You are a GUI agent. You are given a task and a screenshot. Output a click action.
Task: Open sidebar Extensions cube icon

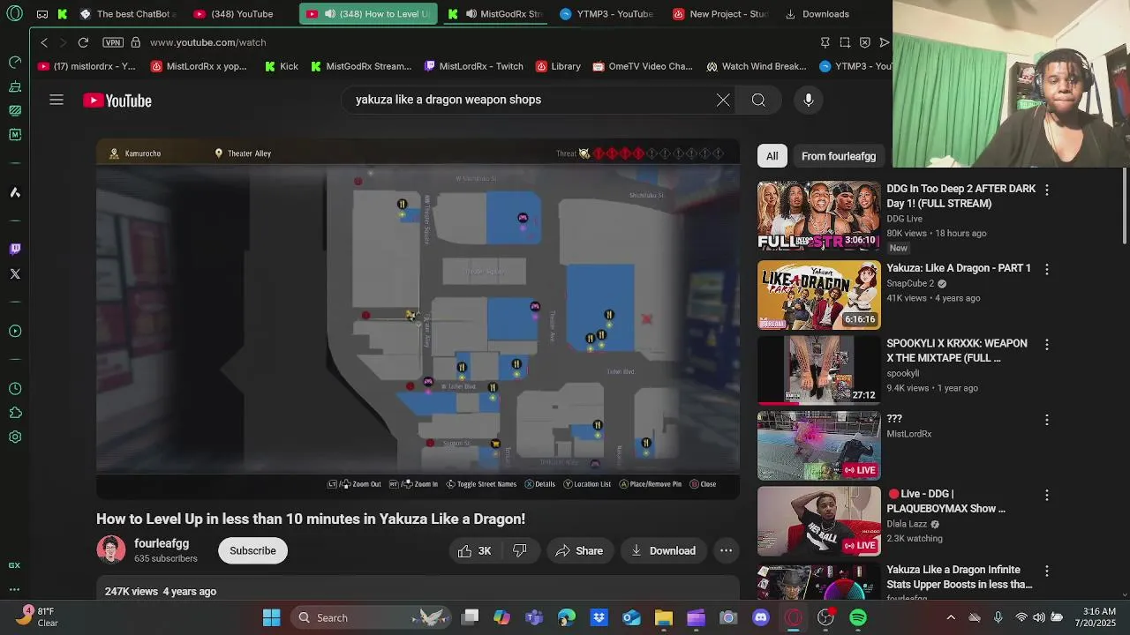pyautogui.click(x=15, y=413)
